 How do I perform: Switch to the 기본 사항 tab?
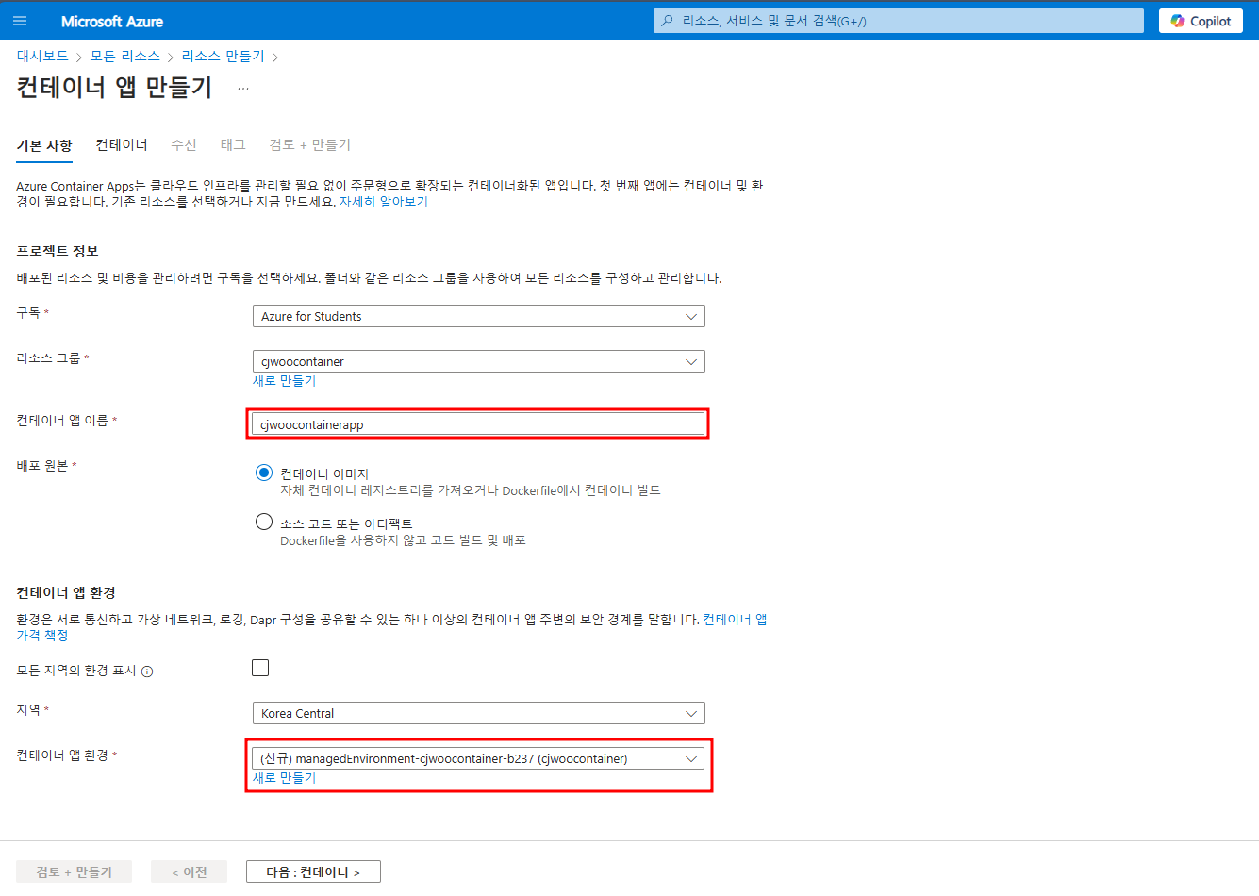pyautogui.click(x=44, y=145)
